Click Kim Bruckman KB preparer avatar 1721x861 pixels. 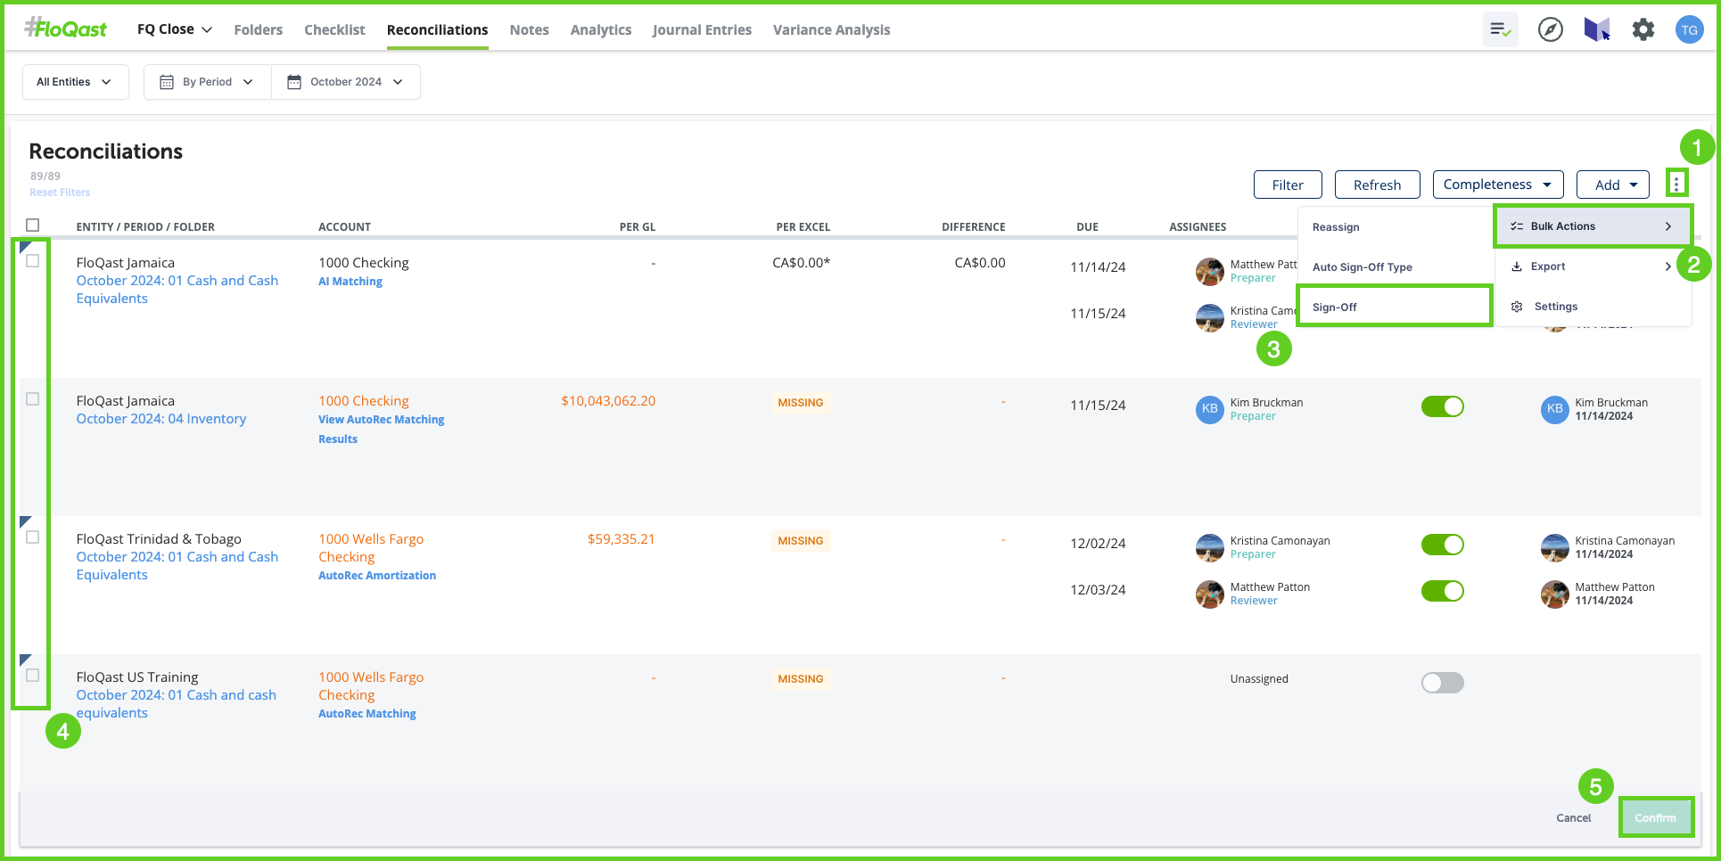[x=1210, y=409]
